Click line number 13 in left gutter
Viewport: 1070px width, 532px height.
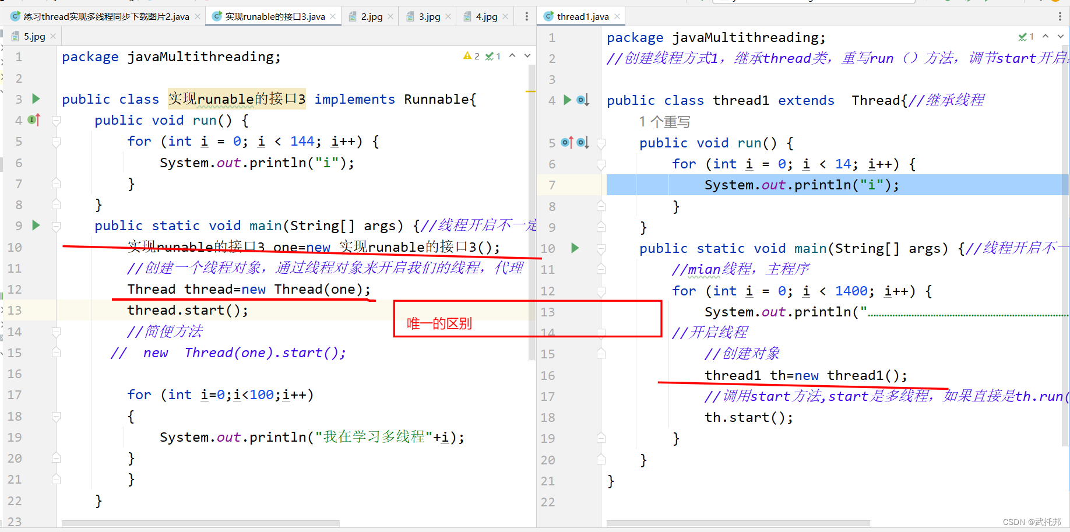[15, 310]
